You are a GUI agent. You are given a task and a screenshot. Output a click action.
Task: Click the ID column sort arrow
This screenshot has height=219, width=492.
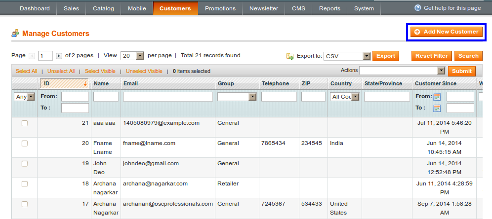85,83
